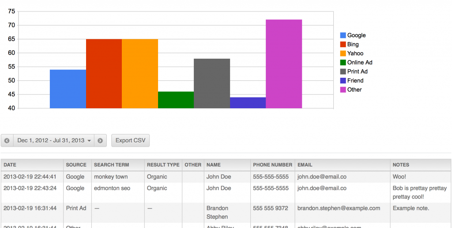Image resolution: width=452 pixels, height=228 pixels.
Task: Click the Friend legend color swatch
Action: (x=343, y=80)
